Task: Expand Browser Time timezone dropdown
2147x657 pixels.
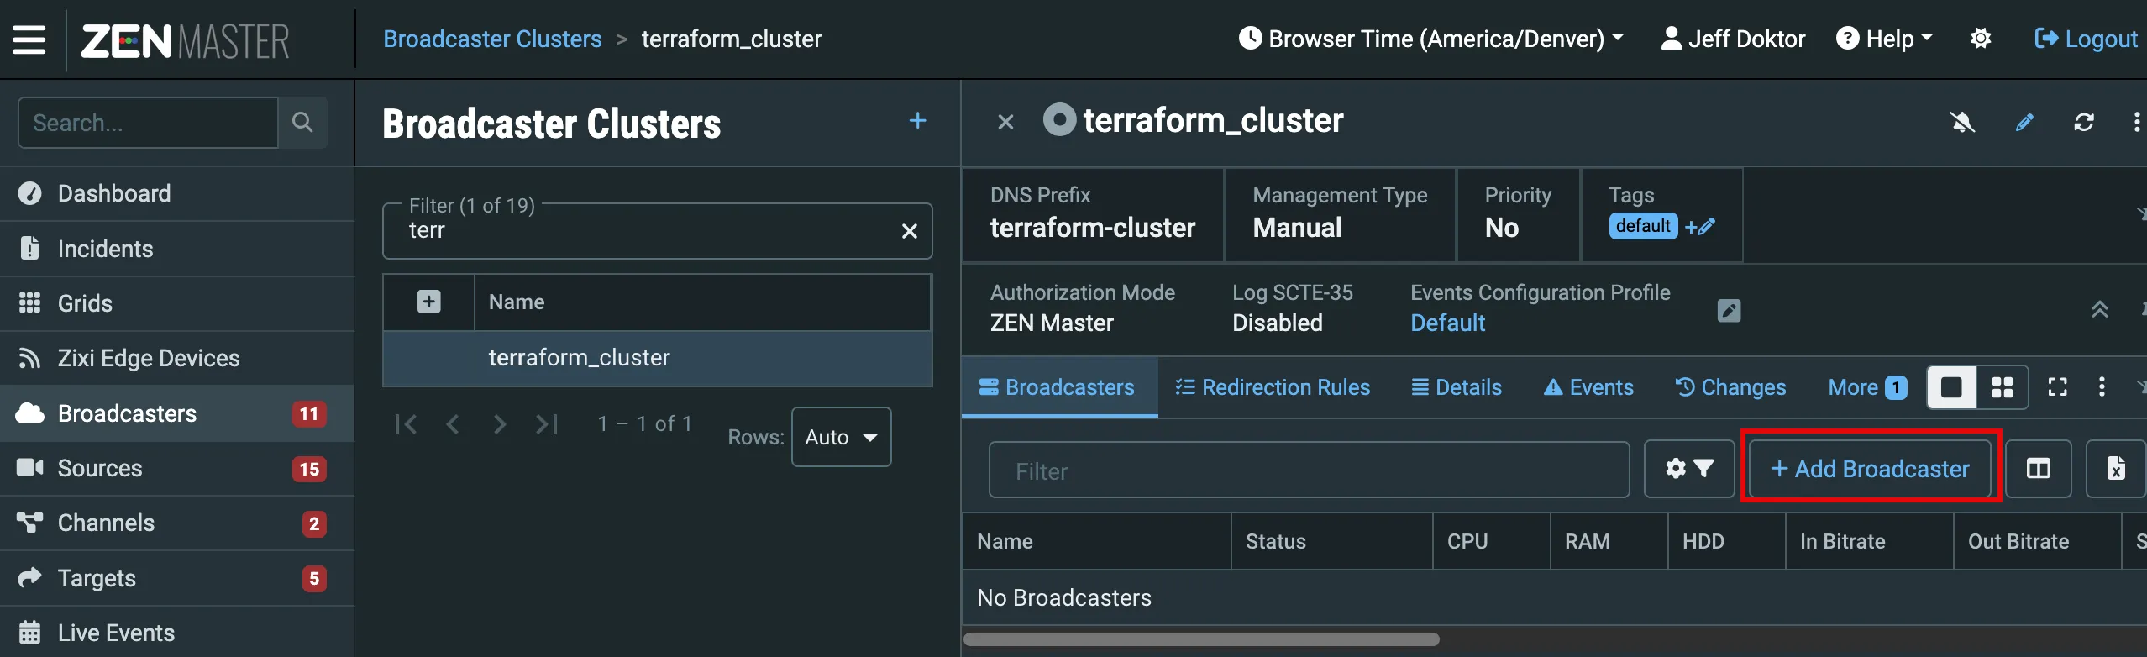Action: point(1431,39)
